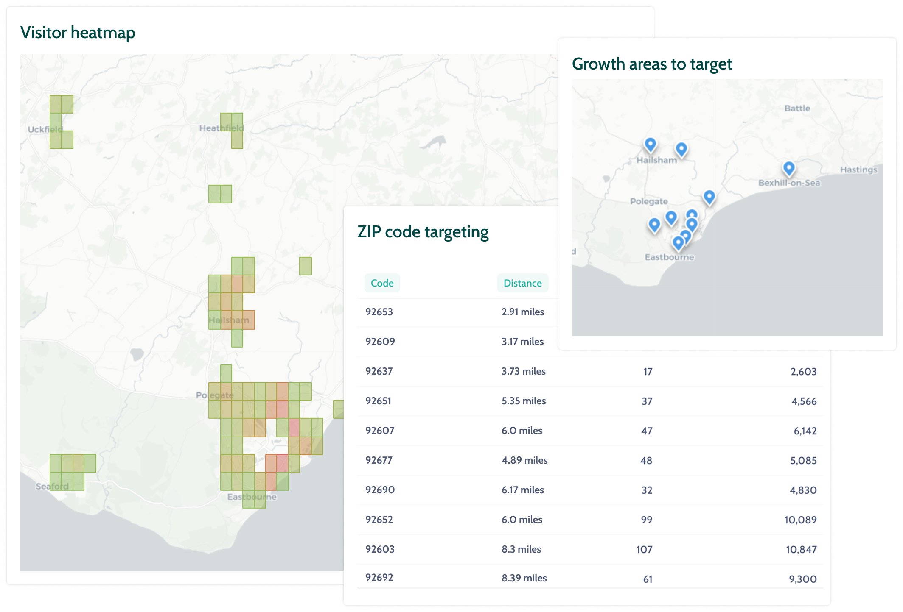The width and height of the screenshot is (903, 612).
Task: Click the 92652 ZIP code entry
Action: pos(379,520)
